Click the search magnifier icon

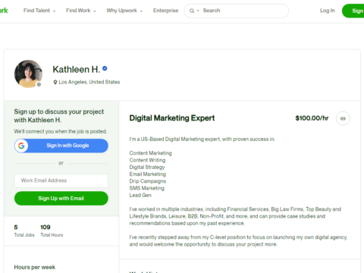click(192, 11)
